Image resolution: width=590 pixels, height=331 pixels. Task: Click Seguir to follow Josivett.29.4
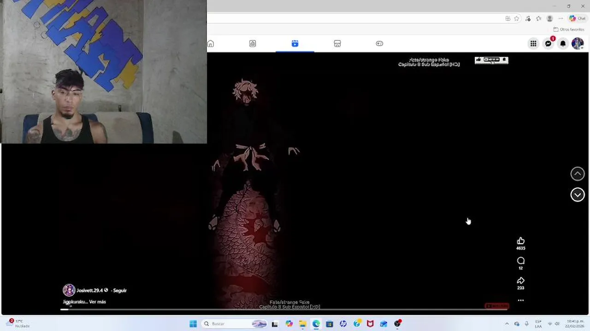[x=120, y=291]
